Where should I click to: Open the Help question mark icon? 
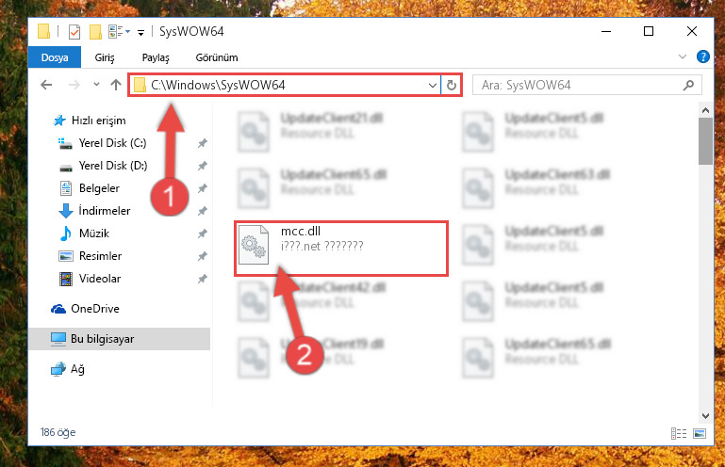click(702, 56)
